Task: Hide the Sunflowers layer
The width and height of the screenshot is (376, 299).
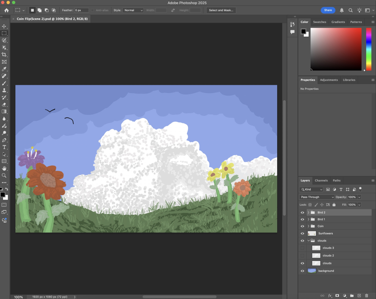Action: (x=302, y=233)
